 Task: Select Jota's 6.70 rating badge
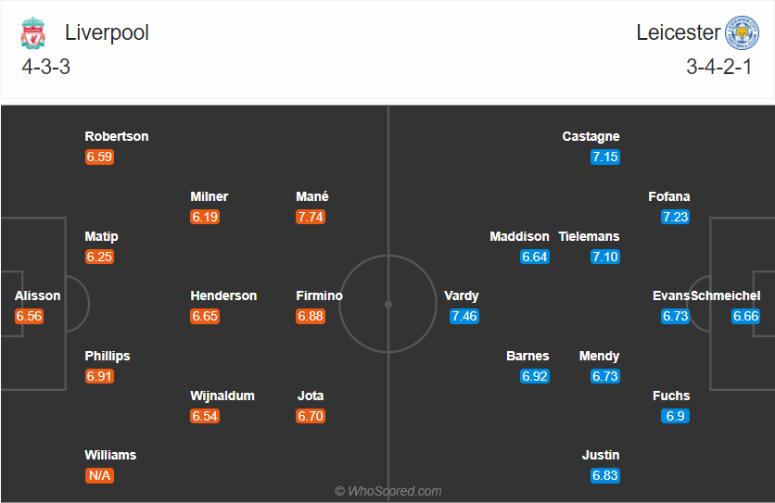pos(311,416)
